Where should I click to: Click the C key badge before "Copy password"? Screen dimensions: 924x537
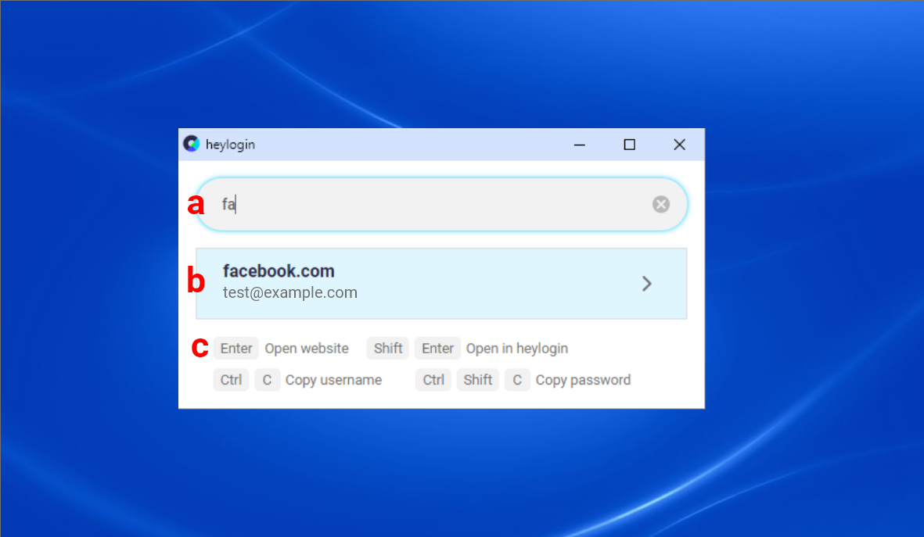[x=517, y=380]
